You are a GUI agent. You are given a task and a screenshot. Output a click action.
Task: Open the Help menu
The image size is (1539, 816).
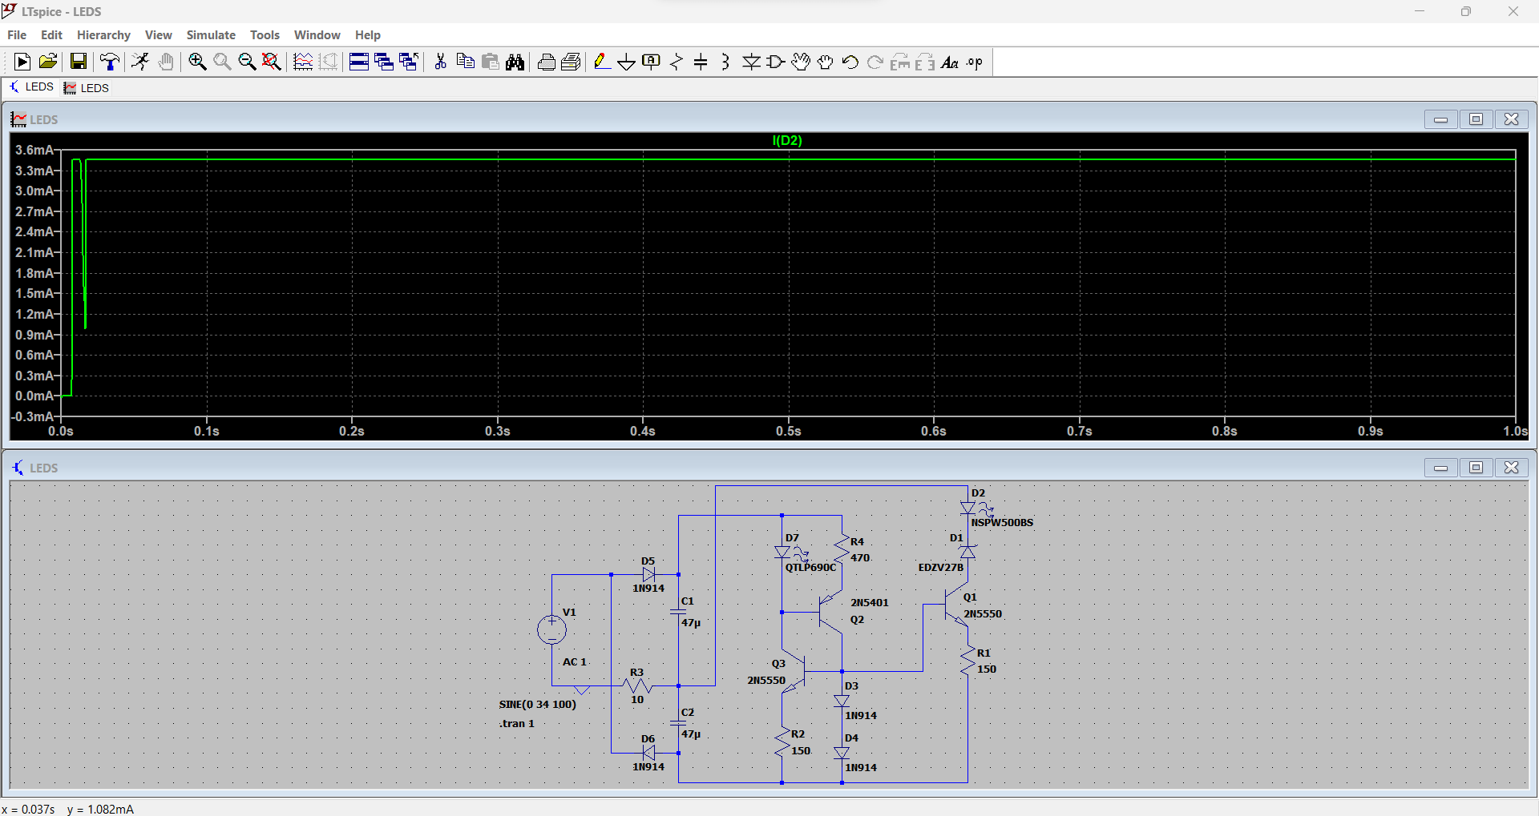coord(368,35)
